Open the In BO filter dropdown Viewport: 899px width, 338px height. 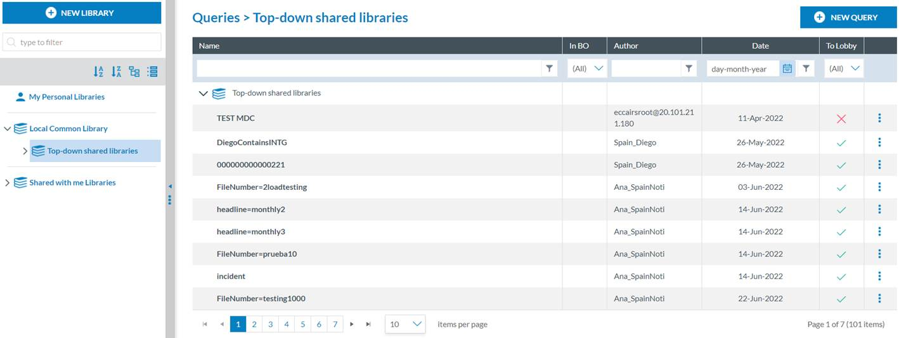click(587, 68)
